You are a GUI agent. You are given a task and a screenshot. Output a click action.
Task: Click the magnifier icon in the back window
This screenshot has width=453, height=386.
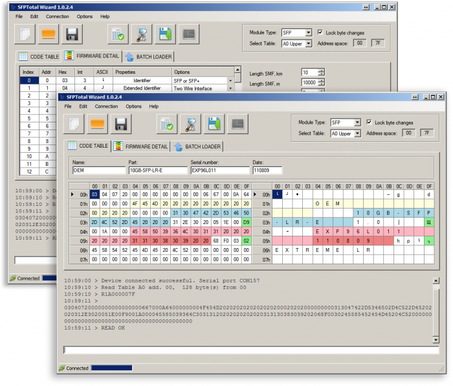142,34
